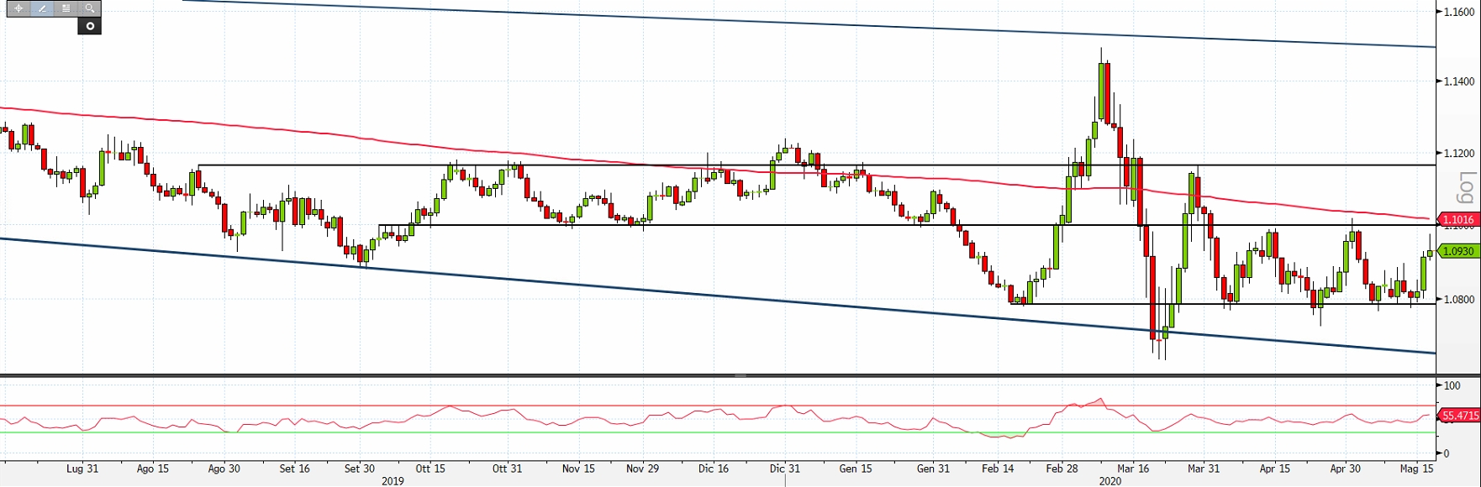Viewport: 1481px width, 487px height.
Task: Click the Set 30 date label
Action: 360,469
